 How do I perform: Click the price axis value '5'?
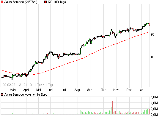click(x=151, y=80)
